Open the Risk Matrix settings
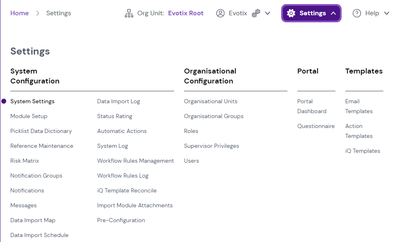The image size is (397, 242). [x=25, y=161]
